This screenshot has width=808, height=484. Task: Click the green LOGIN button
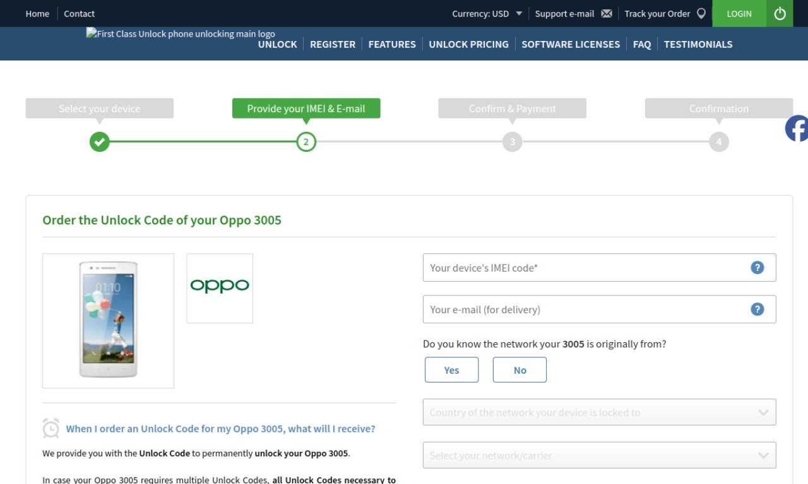739,13
